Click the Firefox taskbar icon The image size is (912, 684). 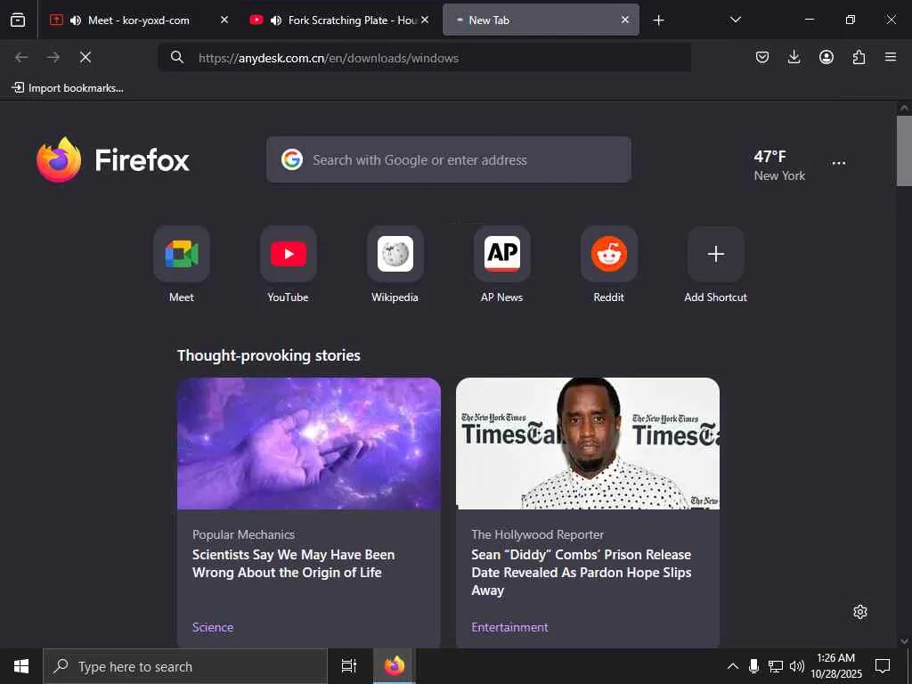point(395,666)
